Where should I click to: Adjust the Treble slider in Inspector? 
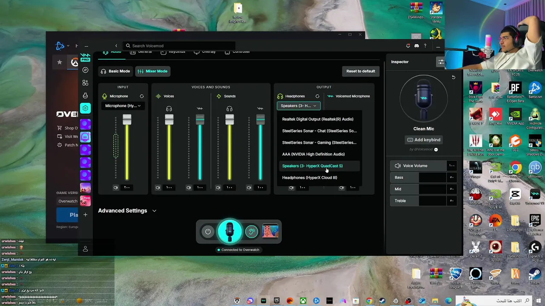point(424,201)
